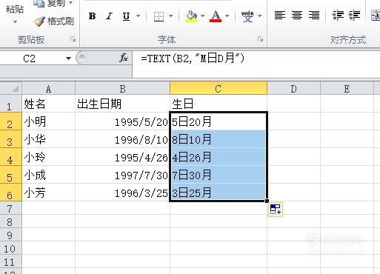Click the Paste button 粘贴
The image size is (380, 274).
point(15,9)
